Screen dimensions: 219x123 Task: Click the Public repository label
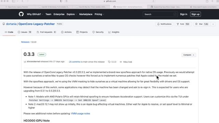point(60,24)
